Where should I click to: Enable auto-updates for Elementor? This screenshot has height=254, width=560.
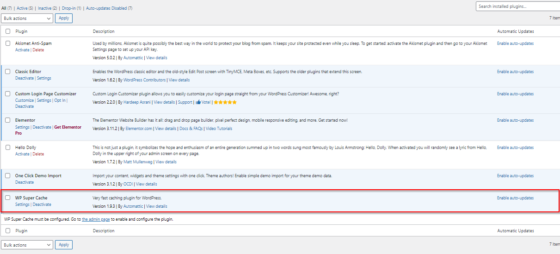515,120
